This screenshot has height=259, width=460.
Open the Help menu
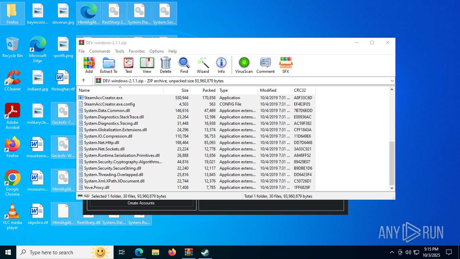(x=172, y=51)
